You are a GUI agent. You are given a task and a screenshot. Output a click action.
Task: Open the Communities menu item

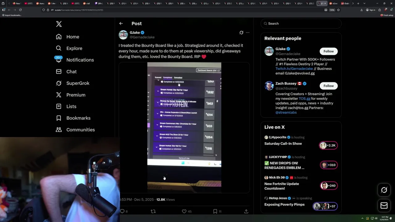(75, 130)
